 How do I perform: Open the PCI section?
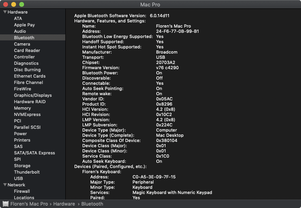[x=18, y=121]
